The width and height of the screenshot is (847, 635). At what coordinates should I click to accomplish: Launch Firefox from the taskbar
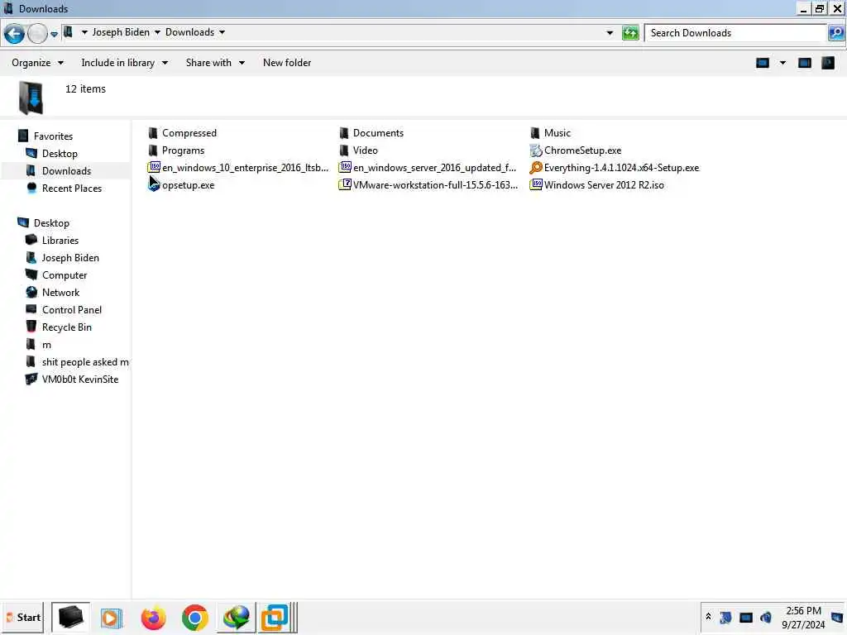153,618
